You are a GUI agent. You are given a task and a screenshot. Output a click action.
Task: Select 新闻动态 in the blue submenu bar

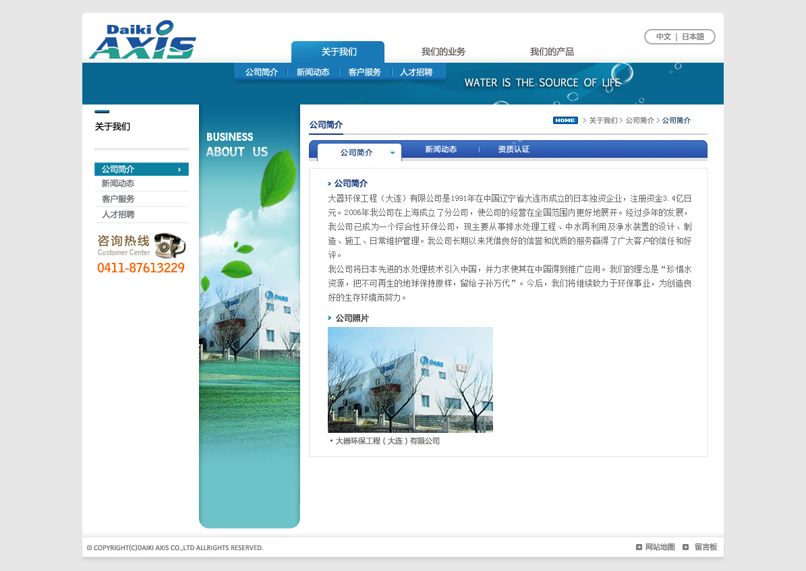pos(313,73)
